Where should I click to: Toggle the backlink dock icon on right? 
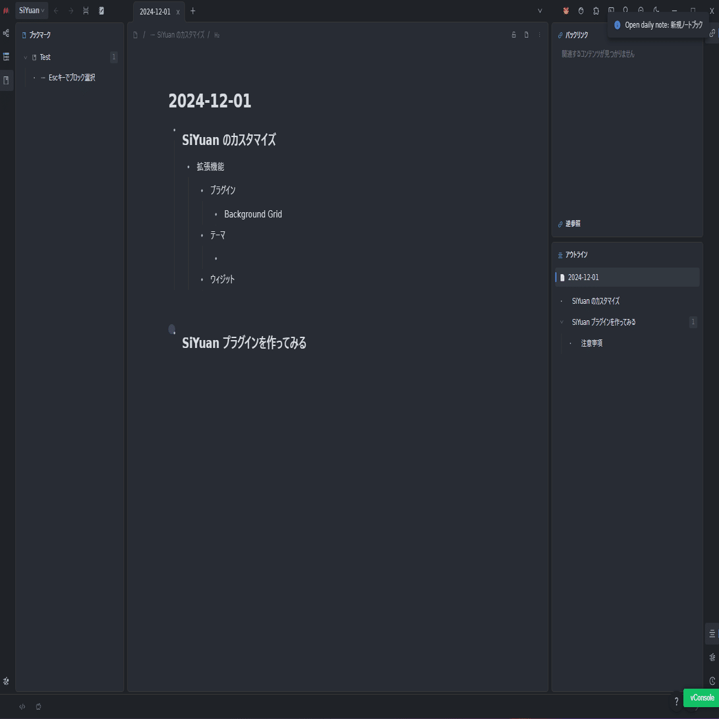coord(712,33)
